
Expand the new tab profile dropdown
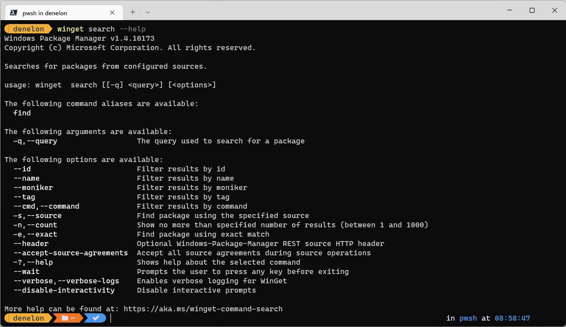coord(147,12)
